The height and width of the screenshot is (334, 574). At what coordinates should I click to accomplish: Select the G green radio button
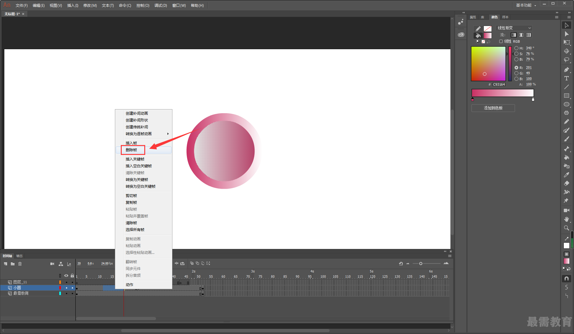pyautogui.click(x=516, y=73)
